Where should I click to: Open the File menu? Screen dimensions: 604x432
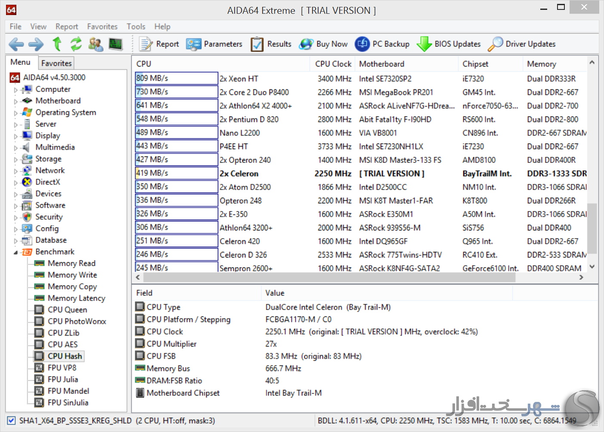click(15, 26)
